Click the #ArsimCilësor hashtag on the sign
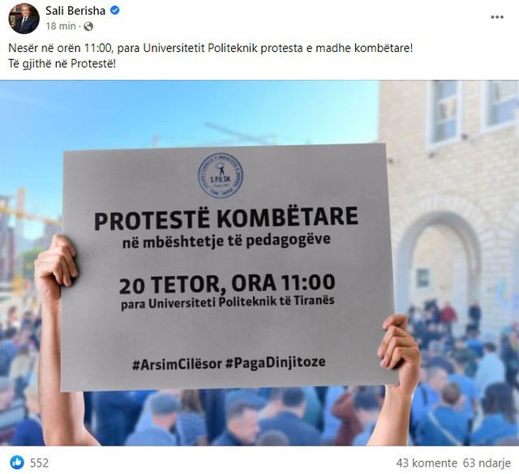This screenshot has height=474, width=519. tap(177, 364)
